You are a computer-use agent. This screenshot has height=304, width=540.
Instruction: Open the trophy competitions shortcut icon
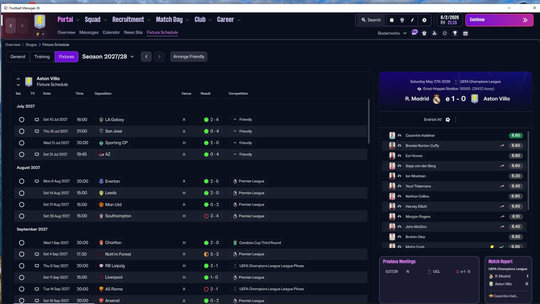pos(455,33)
